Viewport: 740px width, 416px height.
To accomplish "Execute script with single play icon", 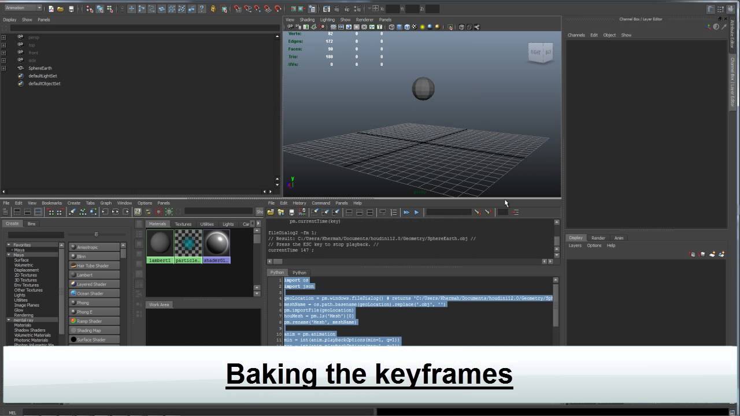I will [x=416, y=212].
